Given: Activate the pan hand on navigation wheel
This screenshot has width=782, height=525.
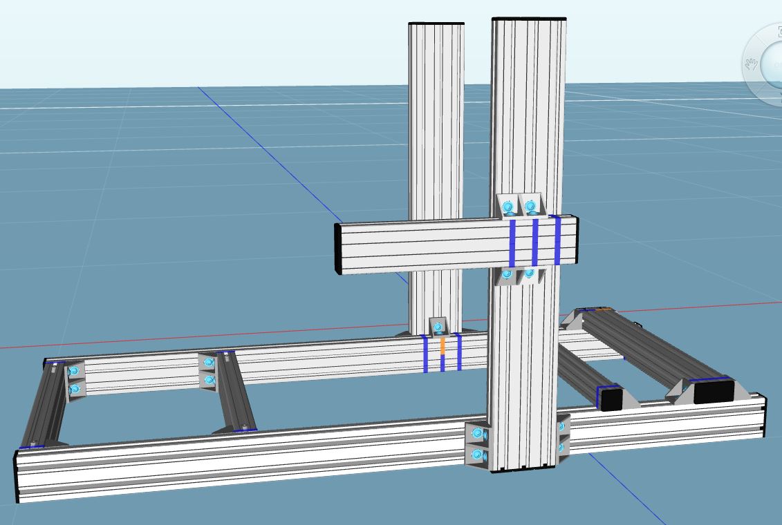Looking at the screenshot, I should (x=751, y=64).
